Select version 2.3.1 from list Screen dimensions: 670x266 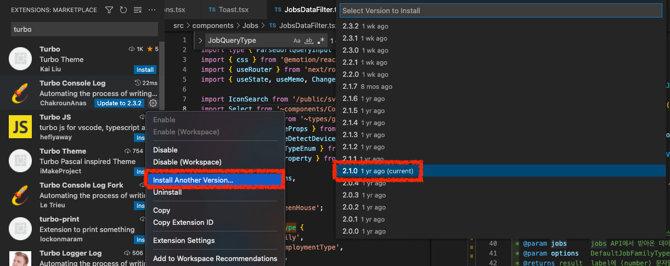point(500,38)
